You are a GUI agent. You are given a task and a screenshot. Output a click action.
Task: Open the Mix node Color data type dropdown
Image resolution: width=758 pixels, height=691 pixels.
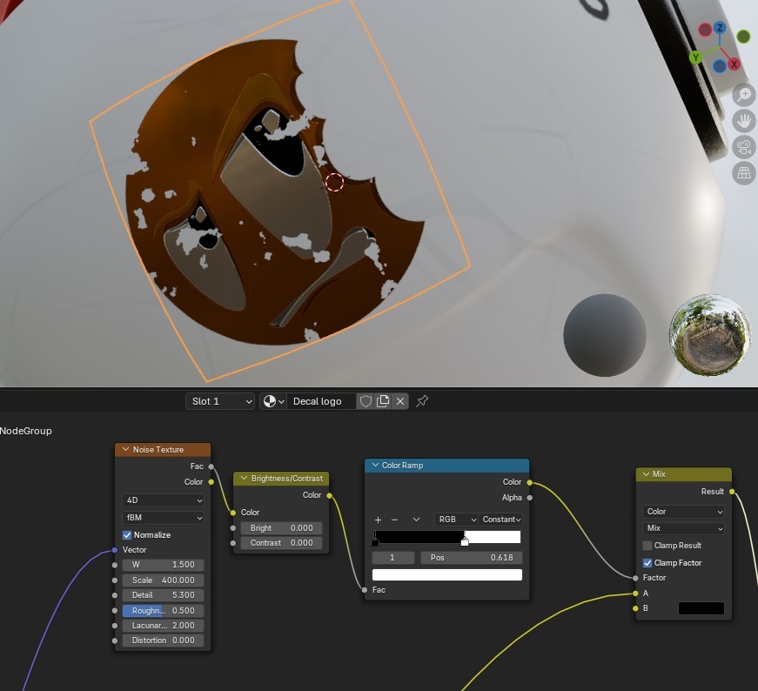(683, 511)
